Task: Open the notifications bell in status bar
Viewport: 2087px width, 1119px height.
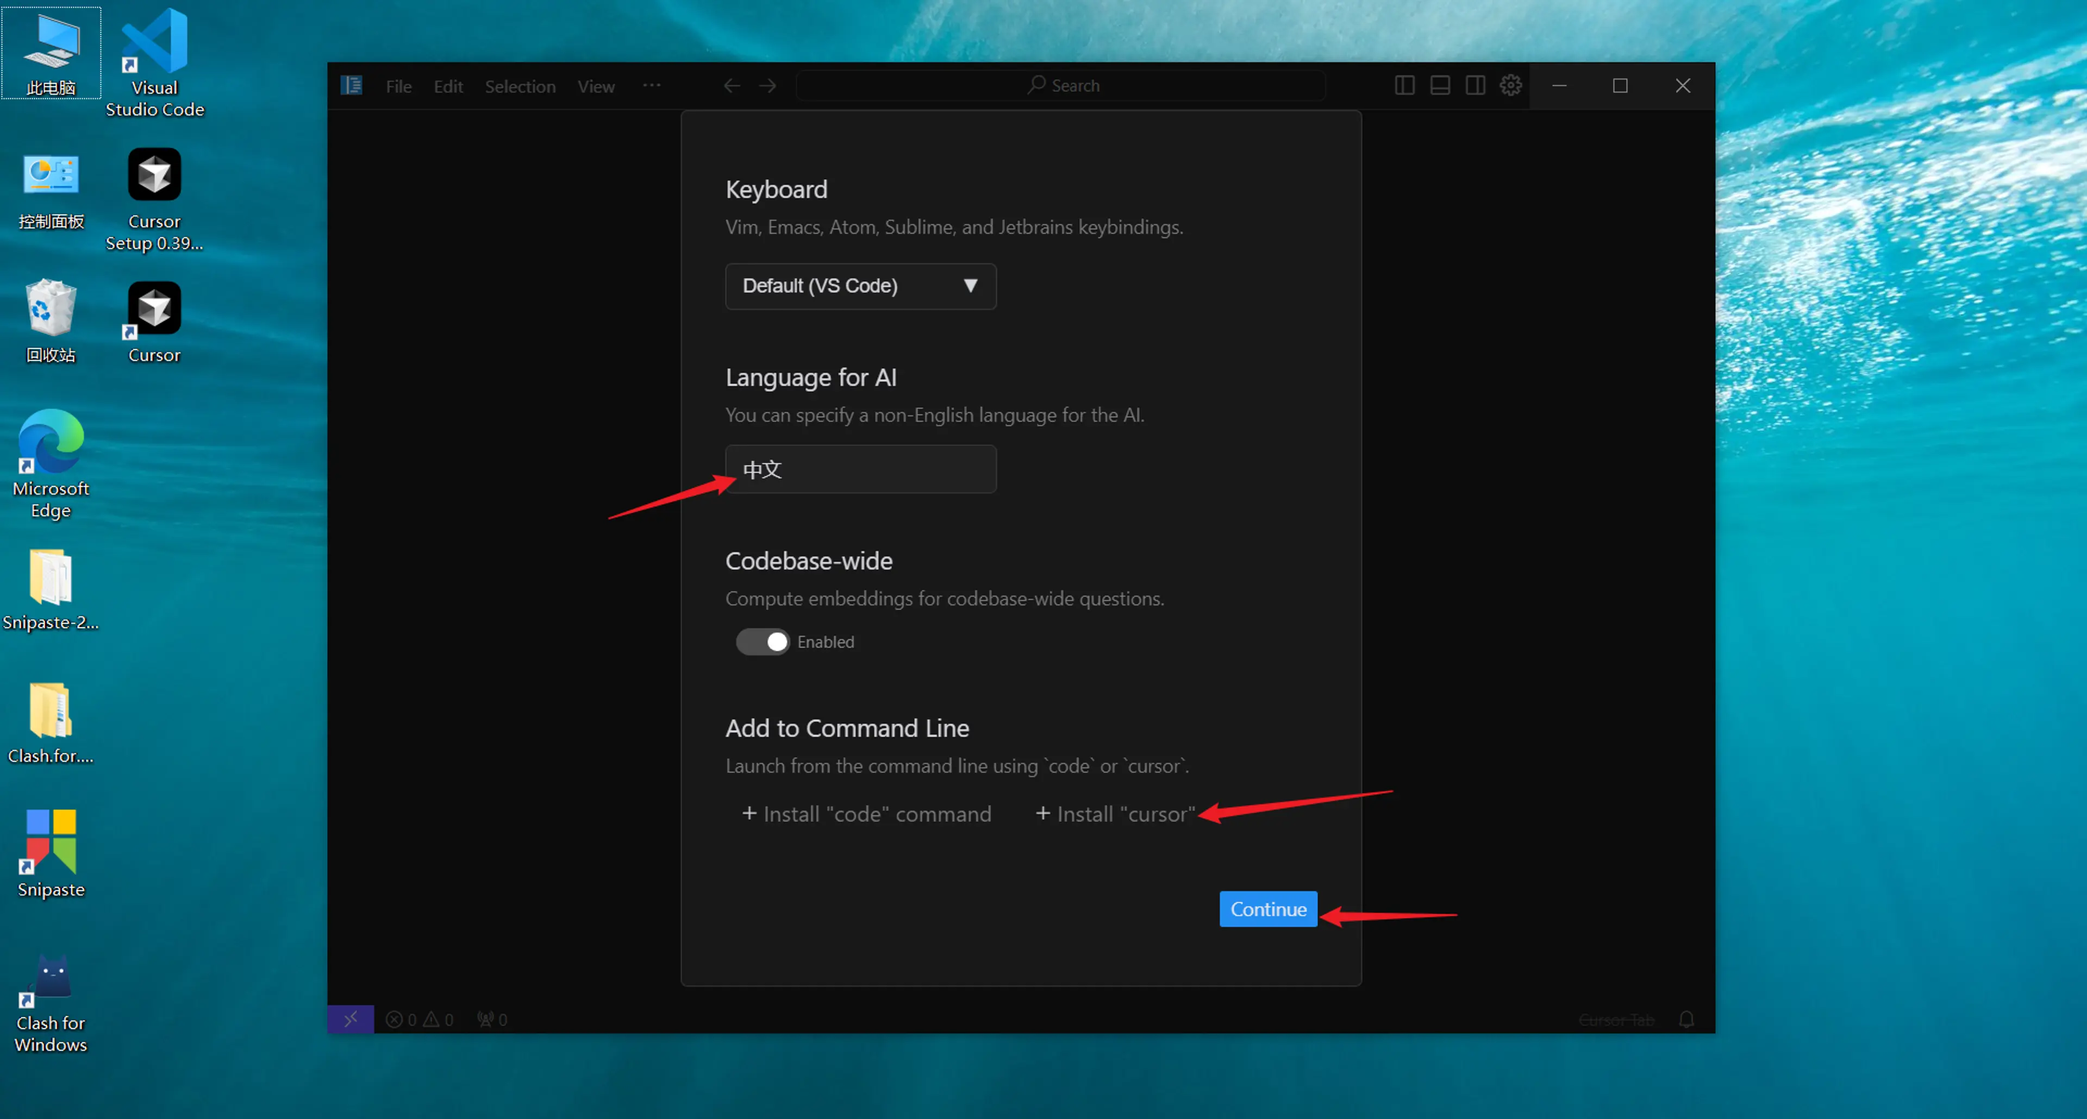Action: pos(1686,1019)
